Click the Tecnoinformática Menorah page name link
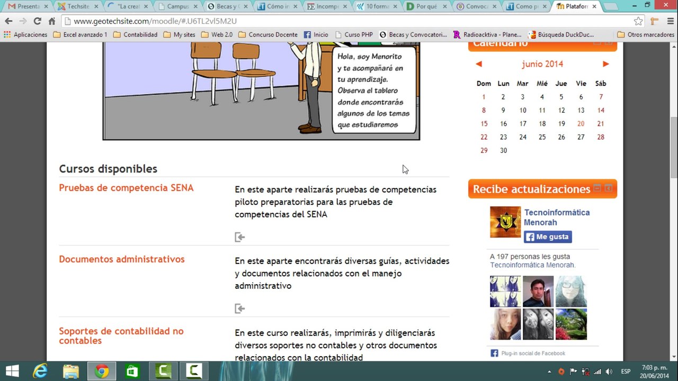Screen dimensions: 678x381 click(557, 217)
